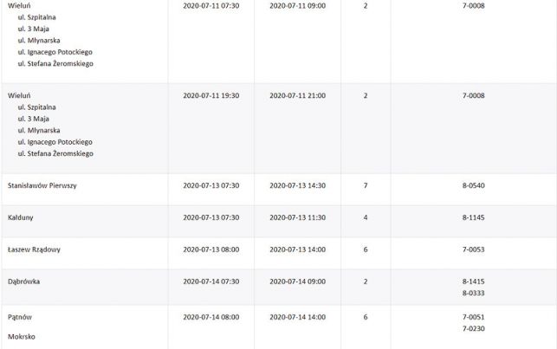
Task: Select ul. Ignacego Potockiego in shaded row
Action: [x=55, y=142]
